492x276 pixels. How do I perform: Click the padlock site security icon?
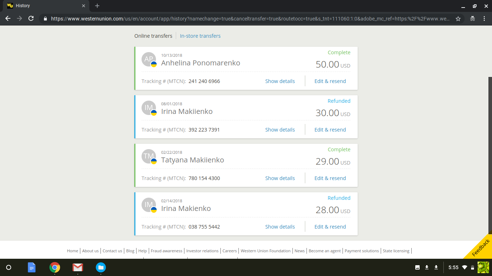pos(45,19)
